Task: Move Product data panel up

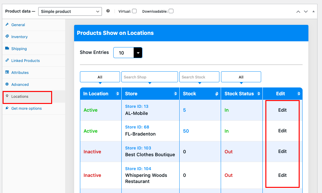Action: tap(298, 12)
